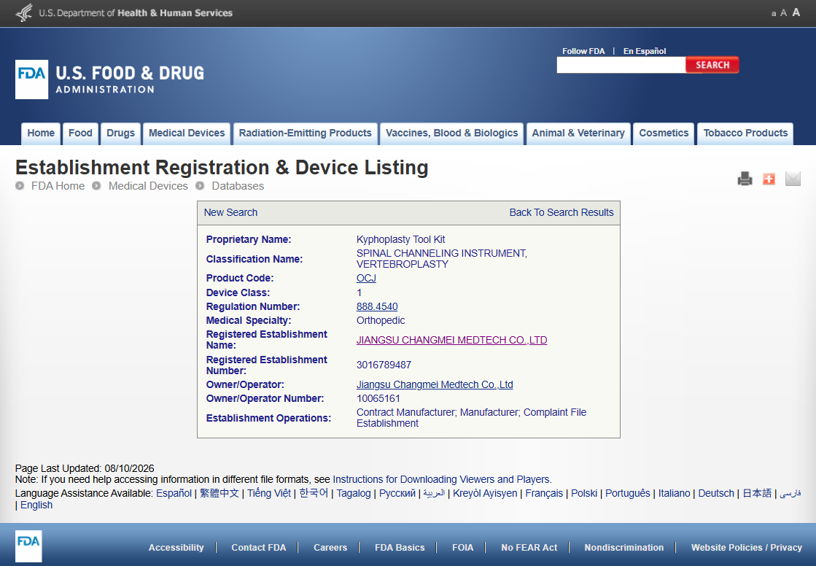Choose Português language assistance
The width and height of the screenshot is (816, 566).
point(628,493)
